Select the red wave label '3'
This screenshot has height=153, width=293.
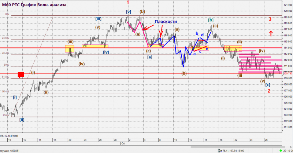[270, 19]
